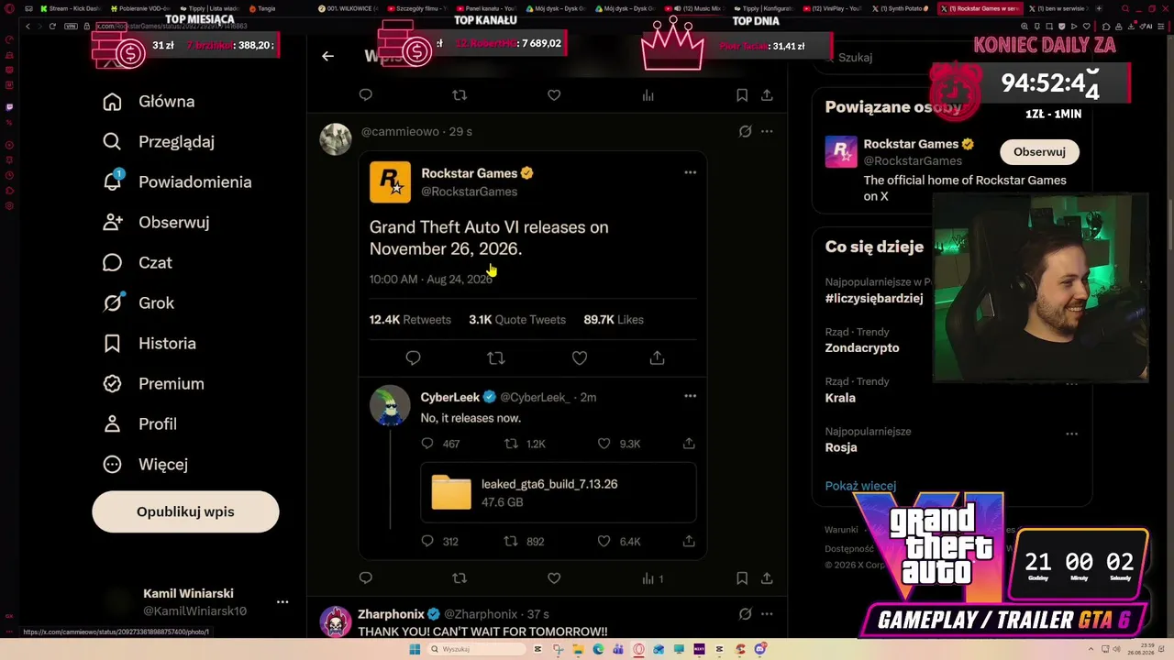
Task: Open the Premium subscription page
Action: point(153,384)
